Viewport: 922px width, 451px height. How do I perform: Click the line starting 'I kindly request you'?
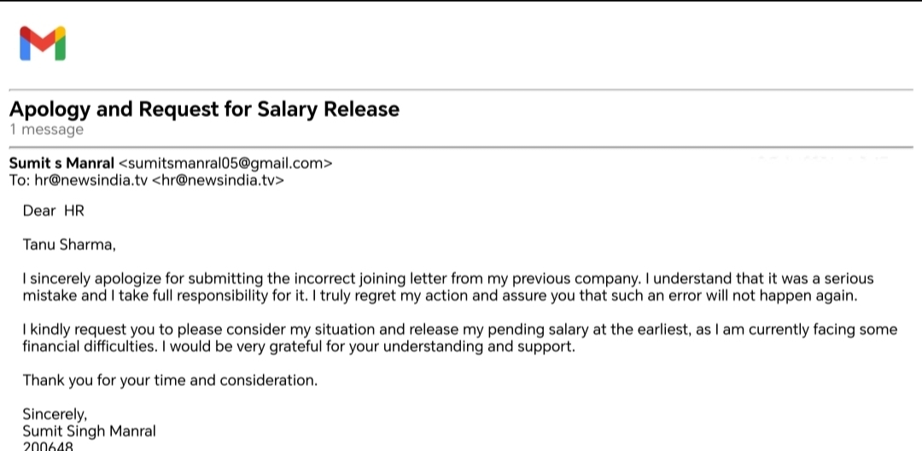pyautogui.click(x=459, y=330)
